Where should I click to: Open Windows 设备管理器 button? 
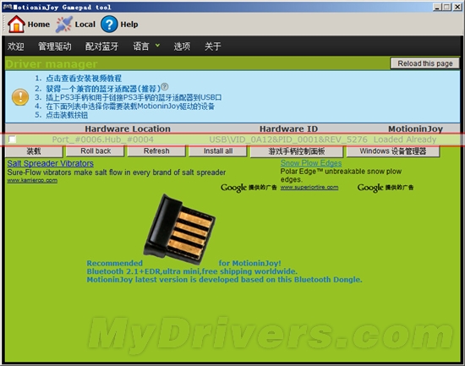coord(393,151)
